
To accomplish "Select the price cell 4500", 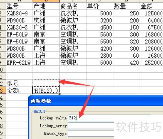I will pos(100,27).
